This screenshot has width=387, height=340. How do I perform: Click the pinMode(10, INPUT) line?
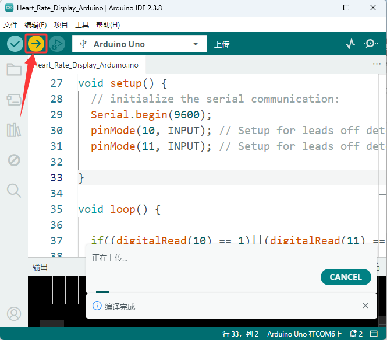coord(151,131)
